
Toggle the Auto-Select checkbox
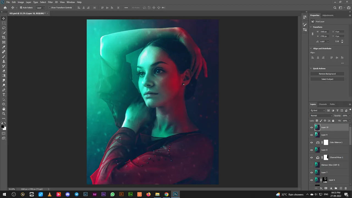pyautogui.click(x=21, y=8)
